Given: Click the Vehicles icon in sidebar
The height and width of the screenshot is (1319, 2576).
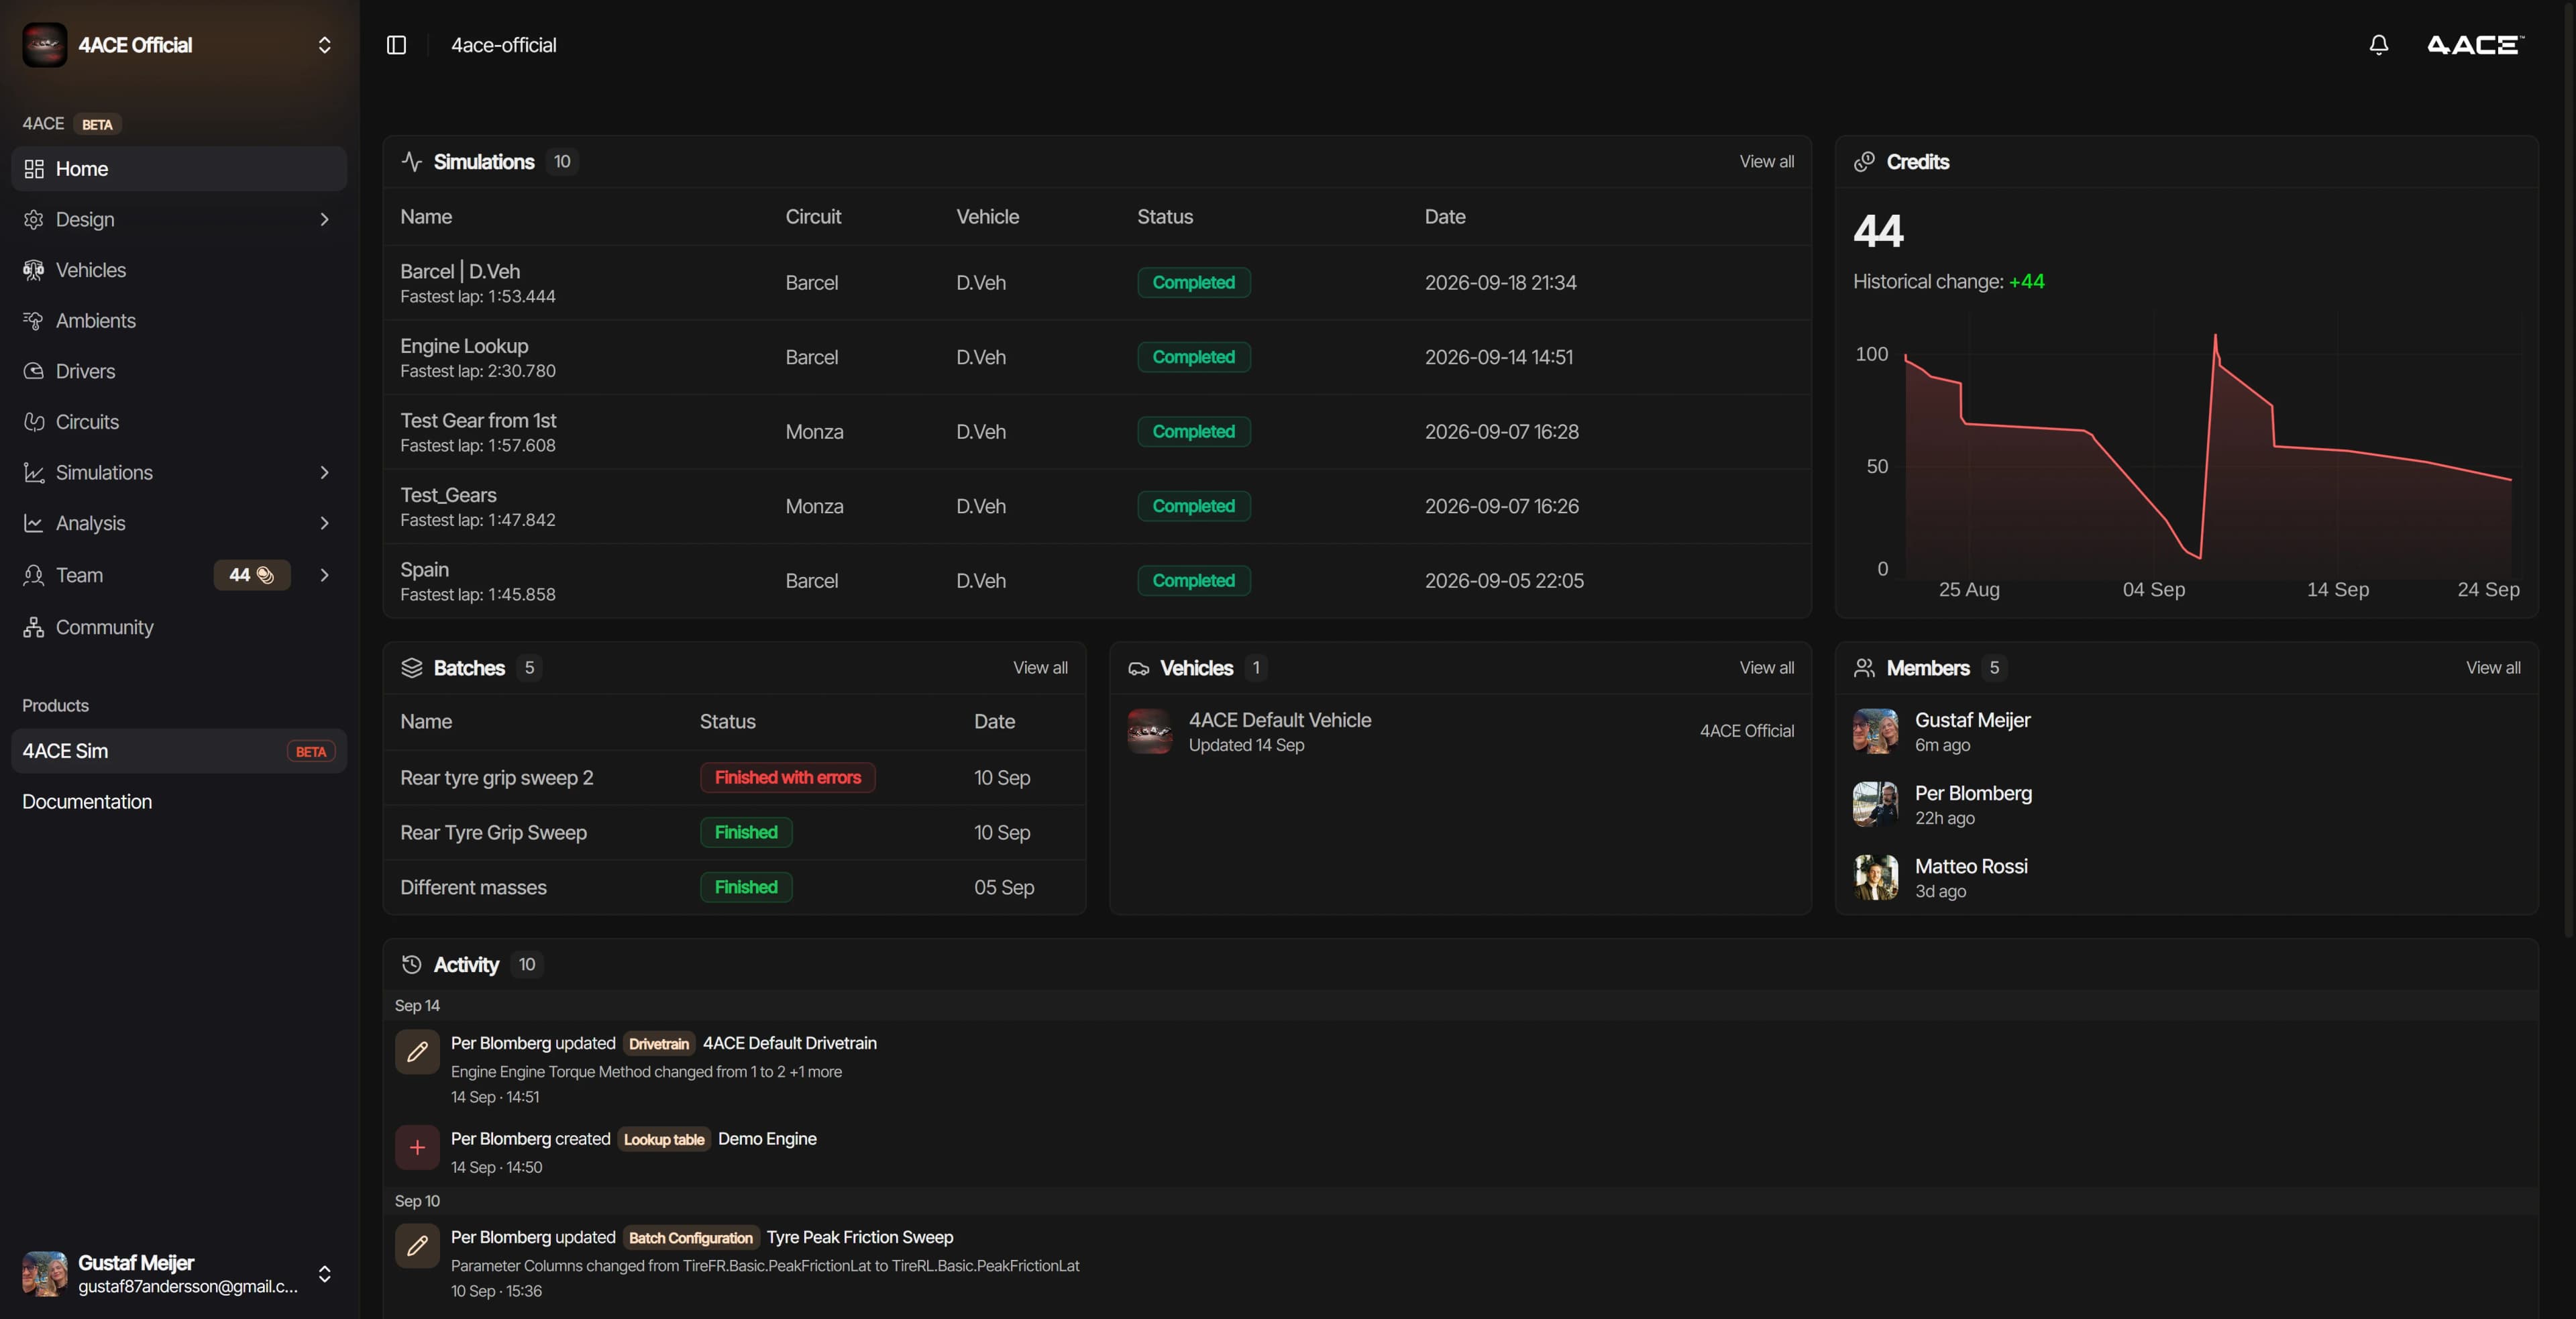Looking at the screenshot, I should pos(34,270).
